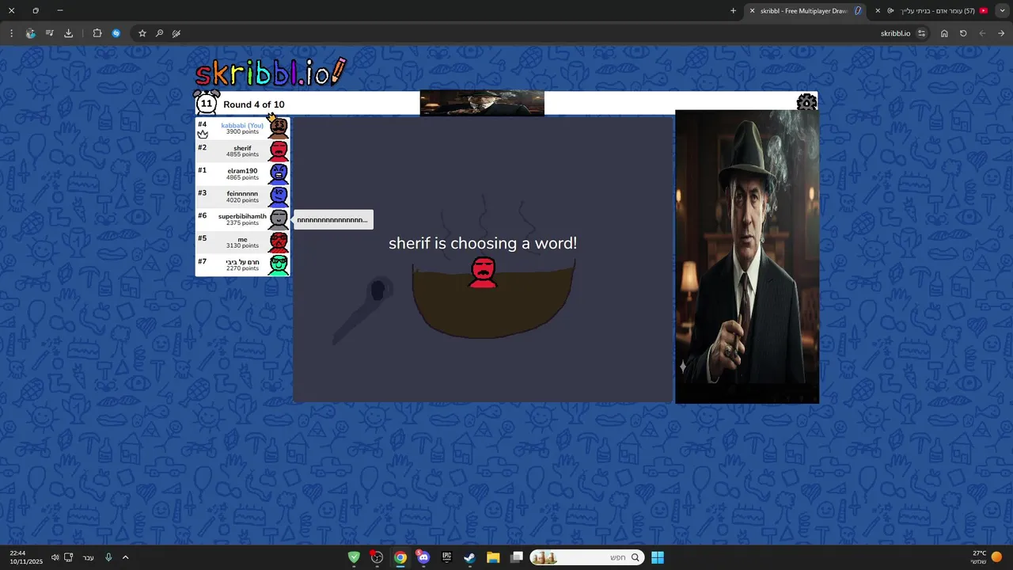Click the skribbl.io logo
This screenshot has width=1013, height=570.
tap(271, 72)
